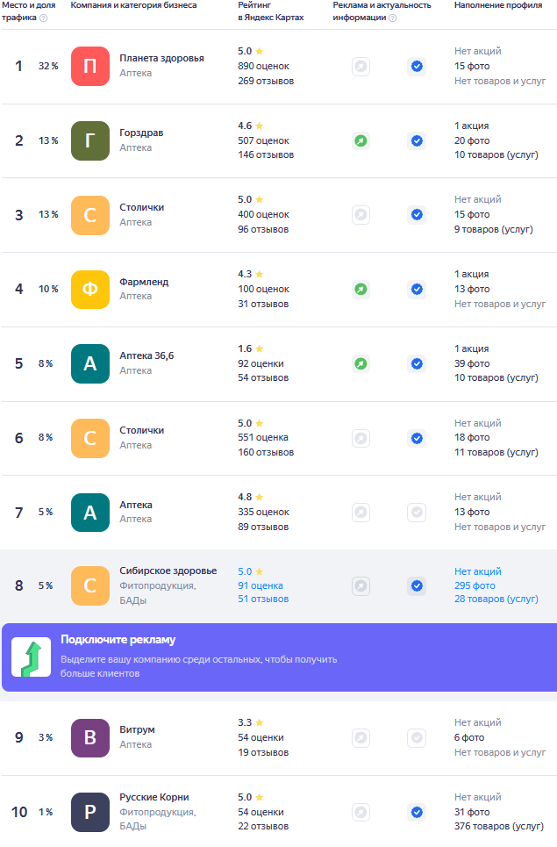Viewport: 557px width, 847px height.
Task: Click the help icon near 'Место и доля трафика'
Action: click(44, 18)
